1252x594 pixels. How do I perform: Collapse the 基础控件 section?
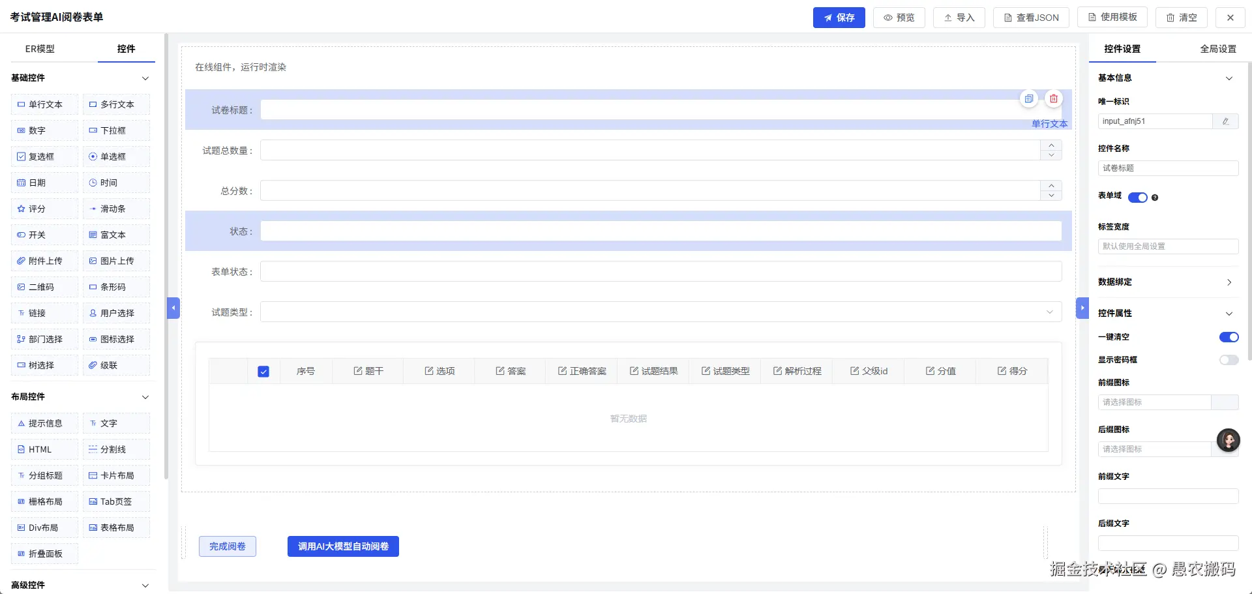coord(145,78)
